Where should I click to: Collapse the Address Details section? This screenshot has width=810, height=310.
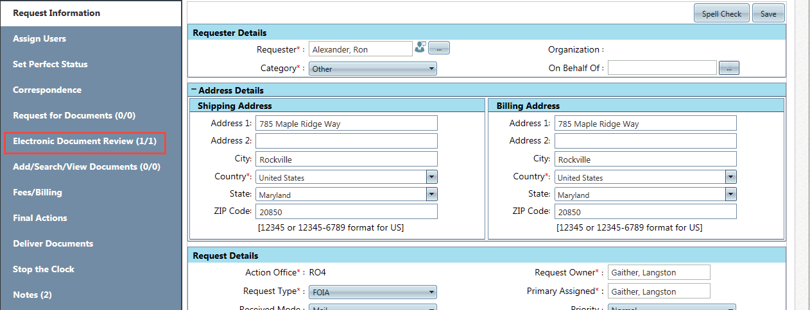click(194, 90)
